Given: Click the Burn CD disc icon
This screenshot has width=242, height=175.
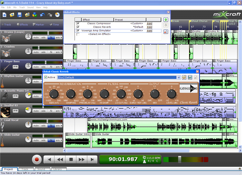Looking at the screenshot, I should [x=57, y=15].
